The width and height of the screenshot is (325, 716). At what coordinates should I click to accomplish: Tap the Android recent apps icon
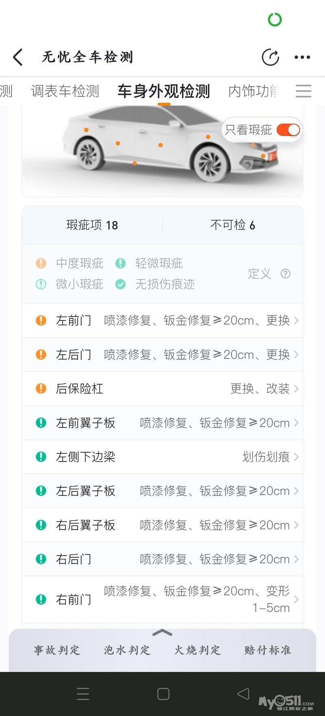pos(83,694)
